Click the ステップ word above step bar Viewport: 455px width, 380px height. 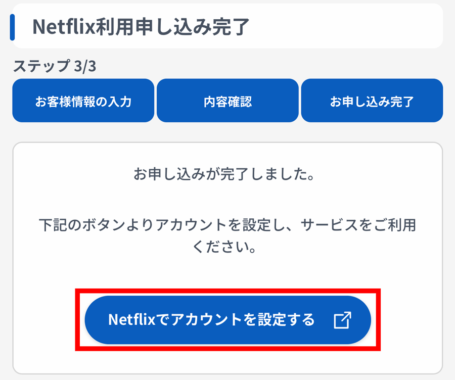click(42, 66)
